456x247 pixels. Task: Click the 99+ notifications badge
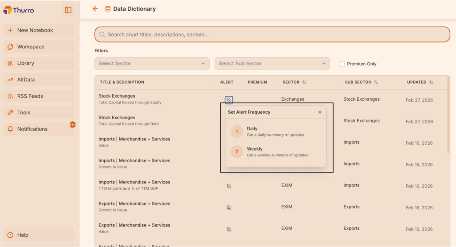(x=73, y=124)
